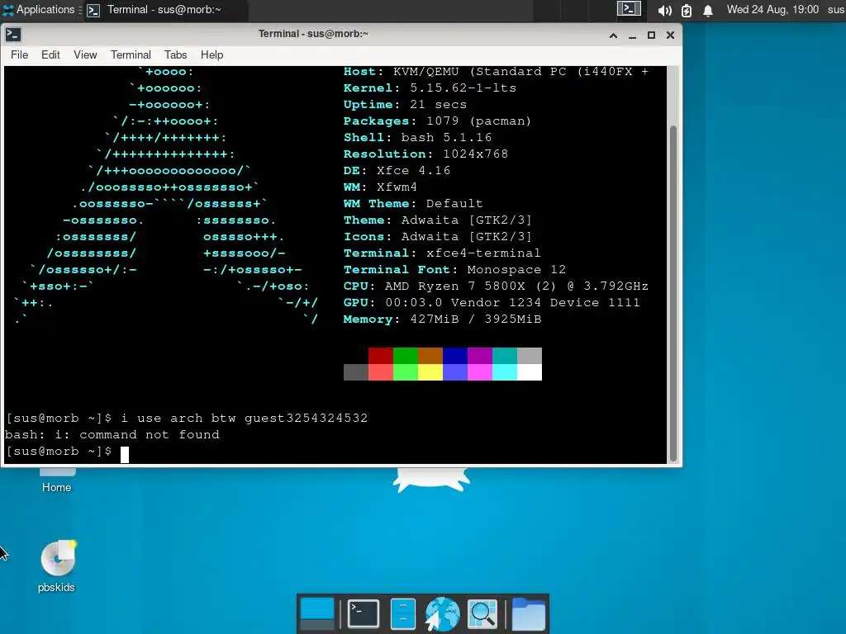Close the terminal window
This screenshot has height=634, width=846.
[x=670, y=35]
